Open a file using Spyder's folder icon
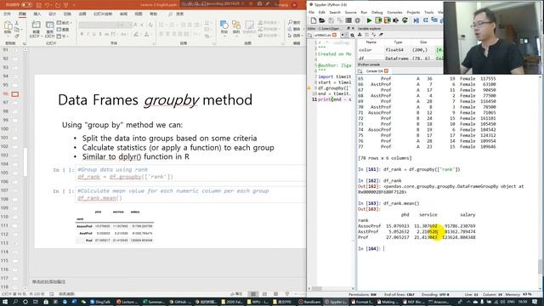544x306 pixels. click(x=321, y=20)
